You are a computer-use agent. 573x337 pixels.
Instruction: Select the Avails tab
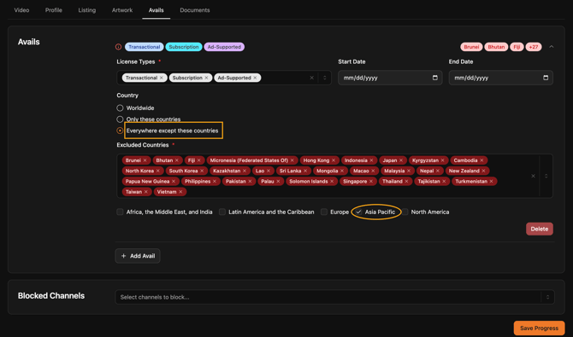156,10
